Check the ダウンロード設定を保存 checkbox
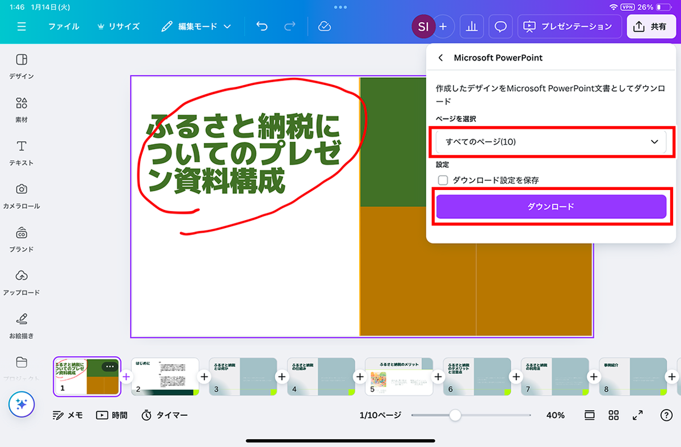The width and height of the screenshot is (681, 447). click(443, 180)
